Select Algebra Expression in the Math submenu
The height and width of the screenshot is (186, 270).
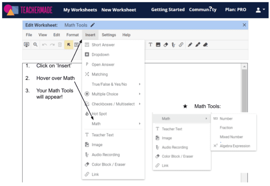[233, 146]
